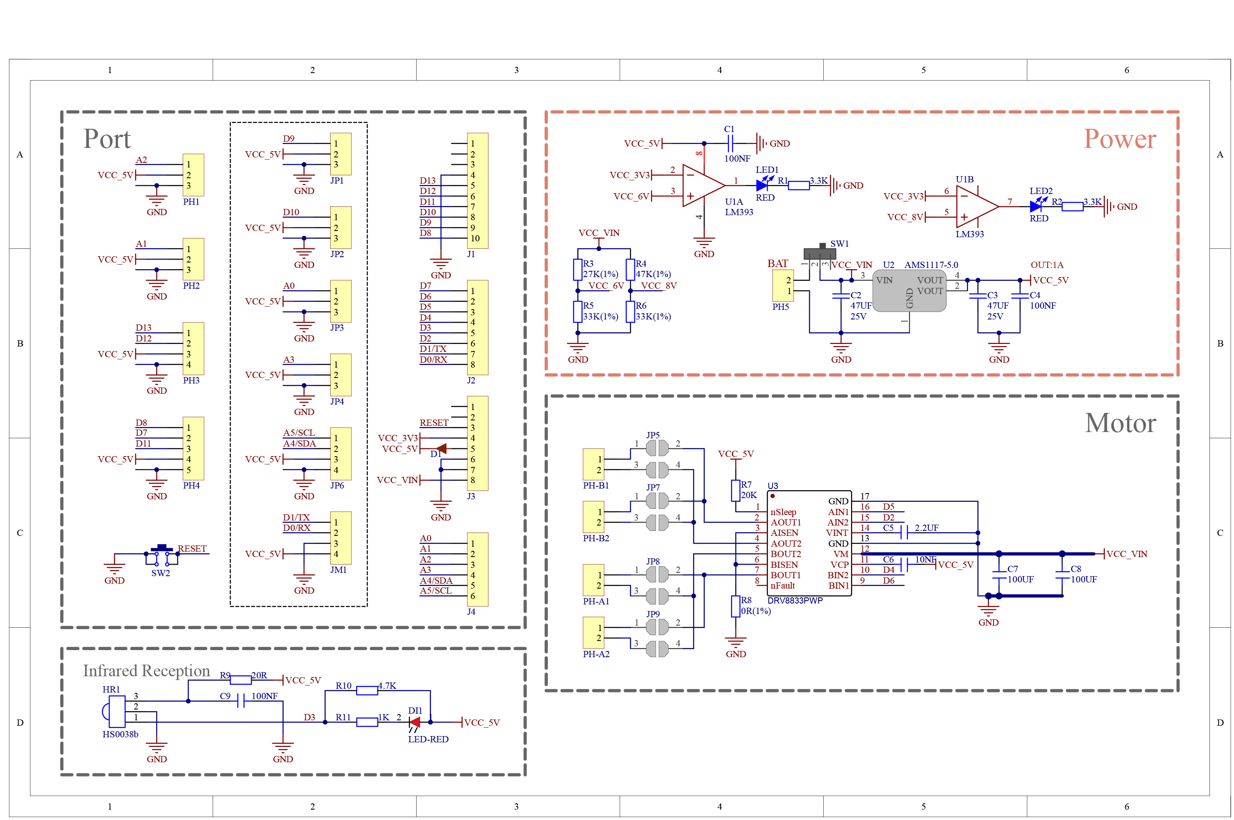The width and height of the screenshot is (1234, 820).
Task: Click the "20R" resistor value
Action: [259, 675]
